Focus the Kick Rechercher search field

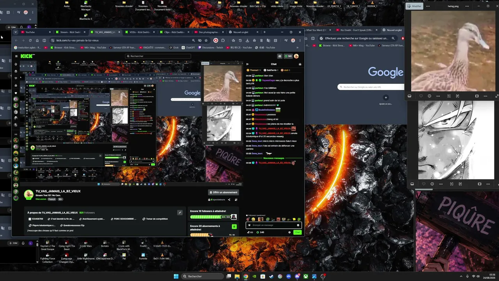coord(158,56)
